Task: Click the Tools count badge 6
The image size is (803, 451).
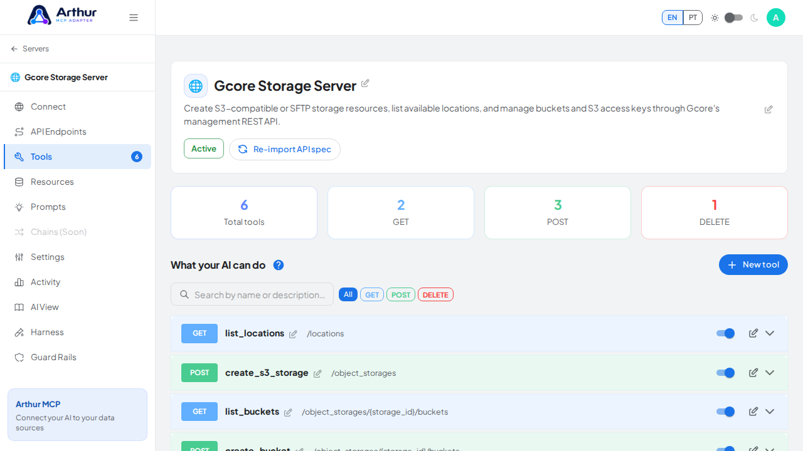Action: tap(137, 157)
